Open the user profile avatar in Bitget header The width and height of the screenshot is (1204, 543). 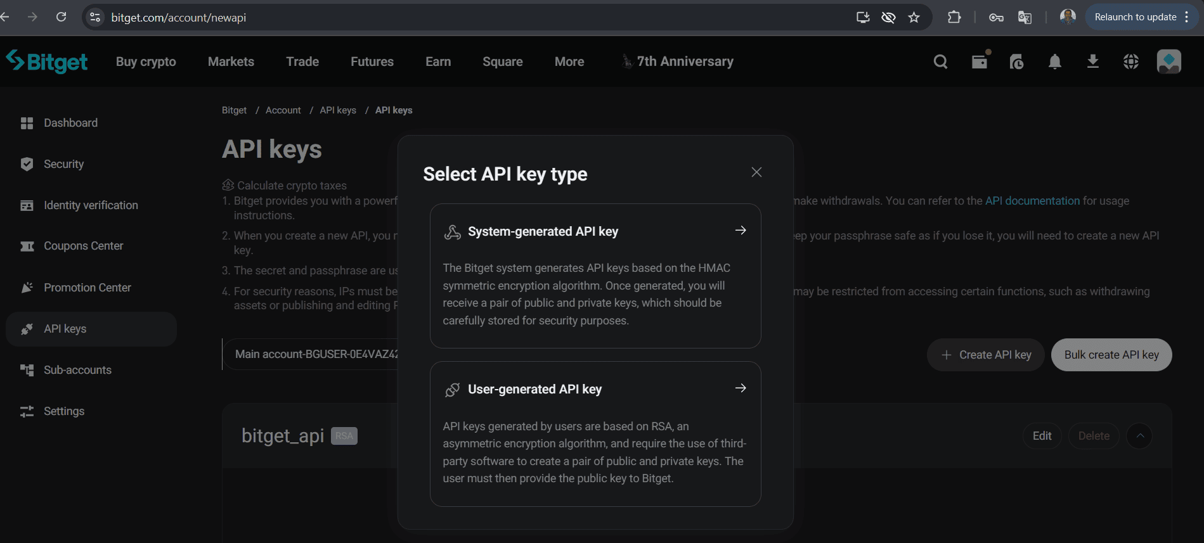pos(1168,61)
